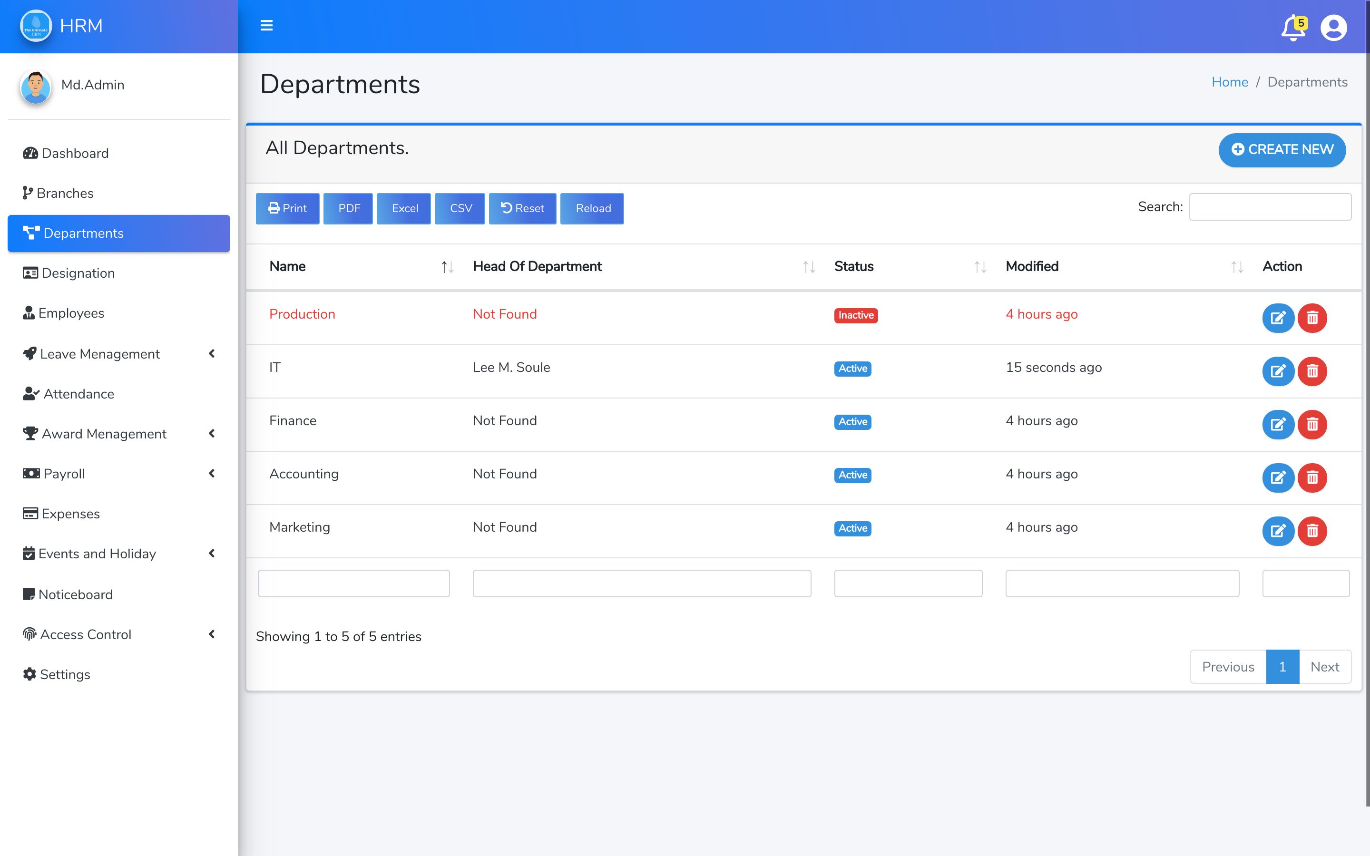The height and width of the screenshot is (856, 1370).
Task: Sort by Status column arrows
Action: (x=980, y=267)
